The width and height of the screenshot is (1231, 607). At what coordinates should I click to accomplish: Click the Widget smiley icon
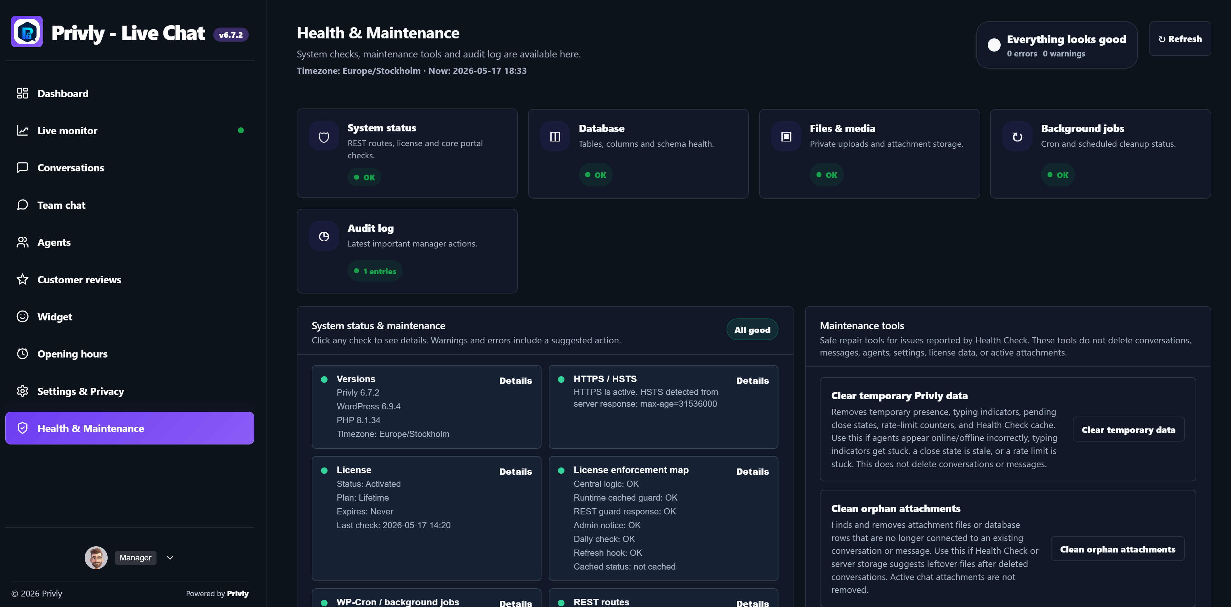pyautogui.click(x=22, y=316)
